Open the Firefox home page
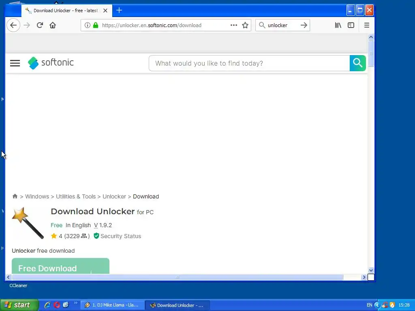Viewport: 415px width, 311px height. tap(53, 25)
